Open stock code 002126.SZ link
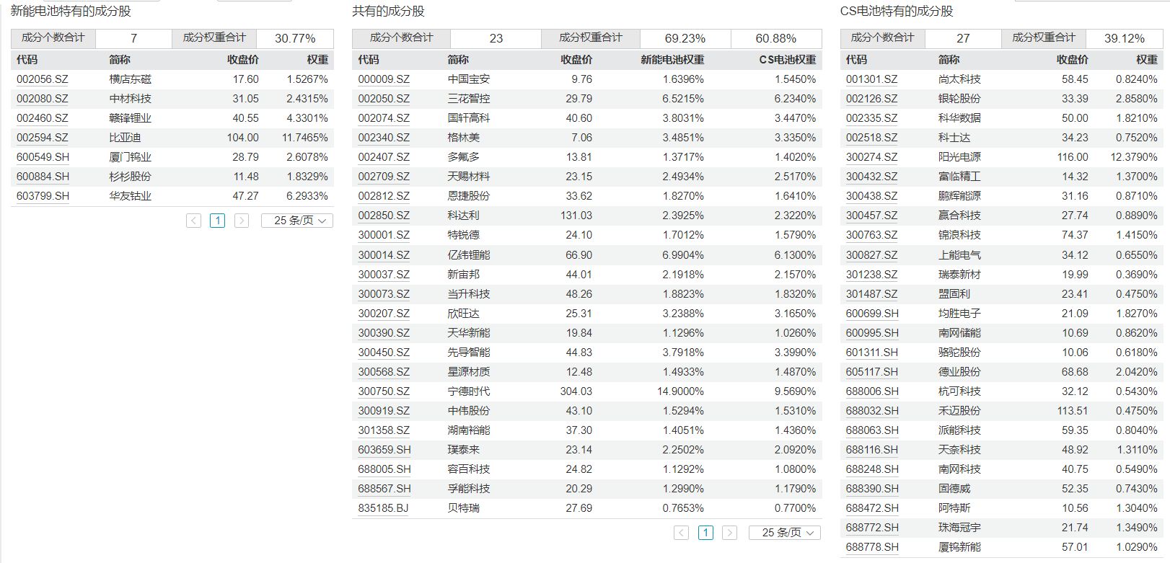1170x563 pixels. click(x=872, y=99)
